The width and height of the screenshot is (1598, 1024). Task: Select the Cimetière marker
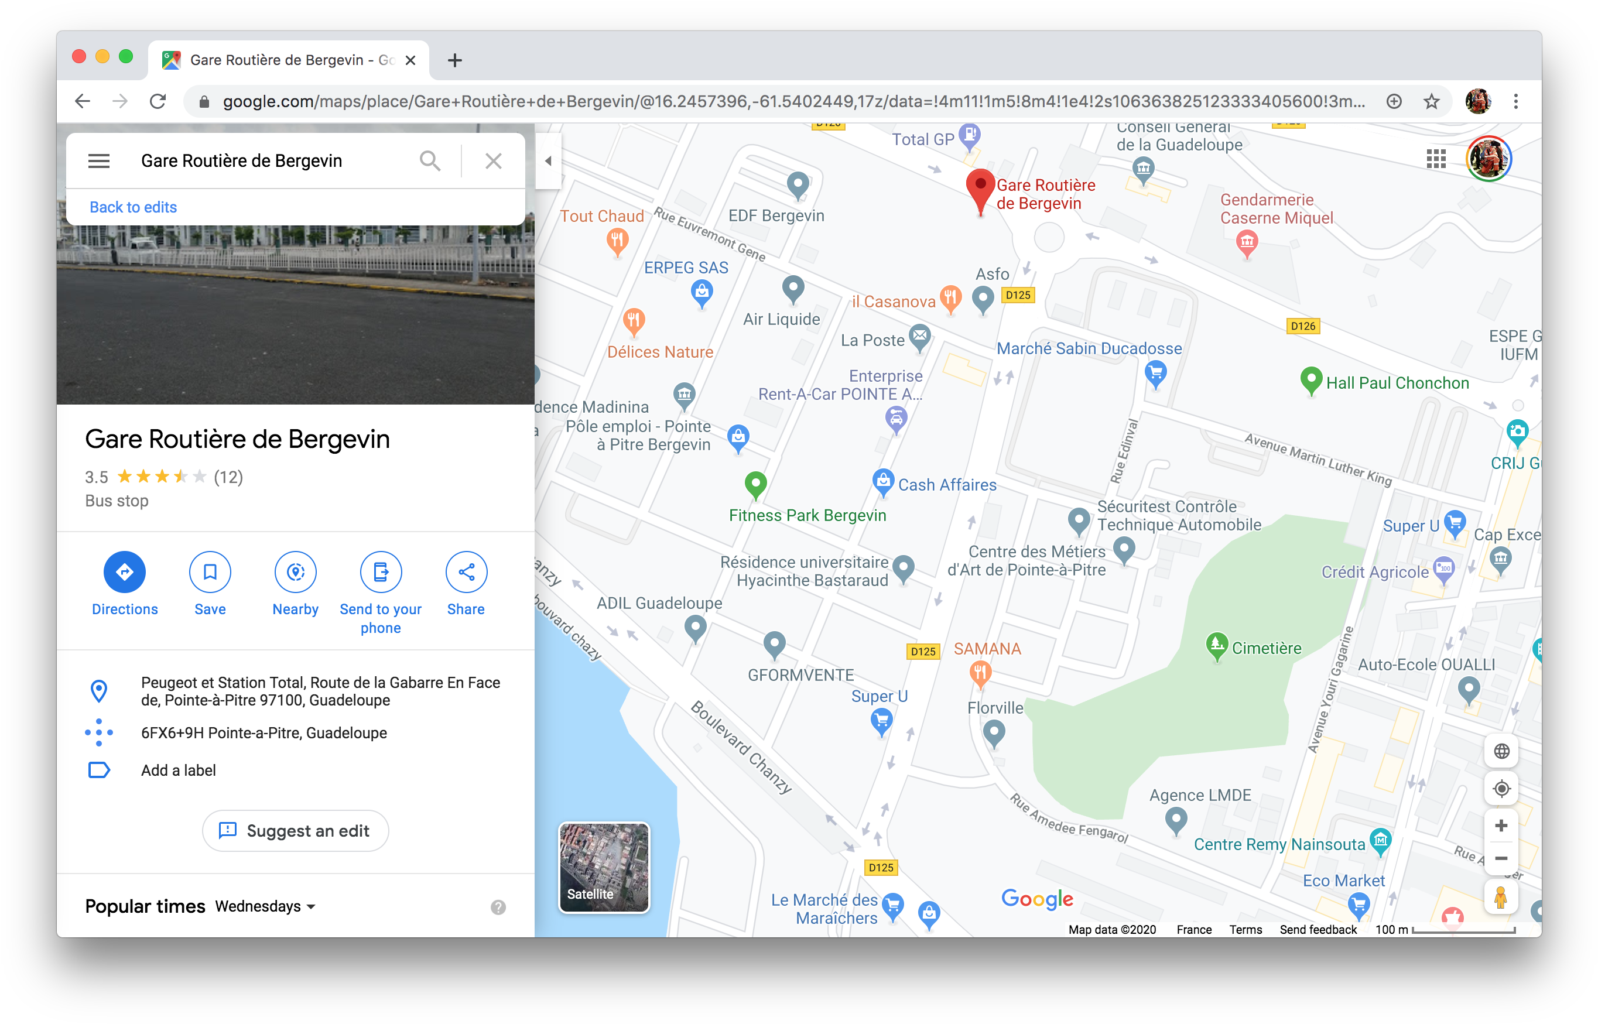point(1216,646)
